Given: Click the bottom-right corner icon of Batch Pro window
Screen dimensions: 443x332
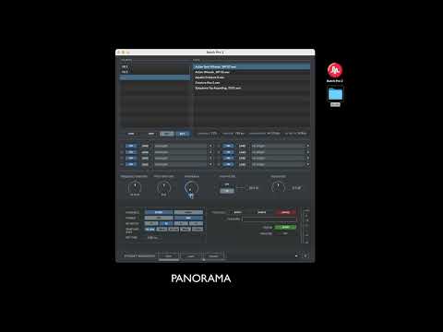Looking at the screenshot, I should click(x=305, y=255).
